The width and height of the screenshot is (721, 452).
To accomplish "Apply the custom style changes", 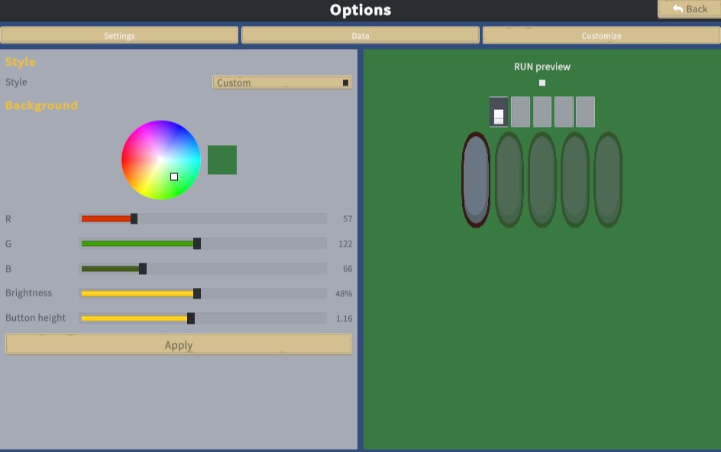I will point(179,344).
